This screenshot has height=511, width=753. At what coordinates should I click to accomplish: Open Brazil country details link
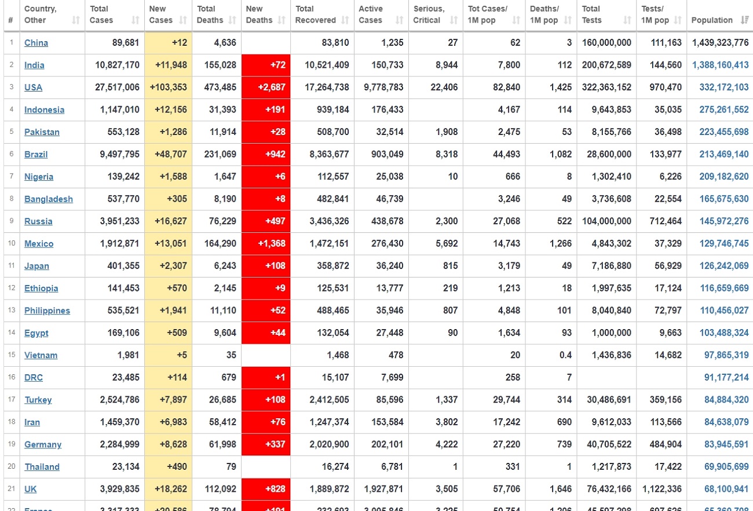tap(36, 155)
